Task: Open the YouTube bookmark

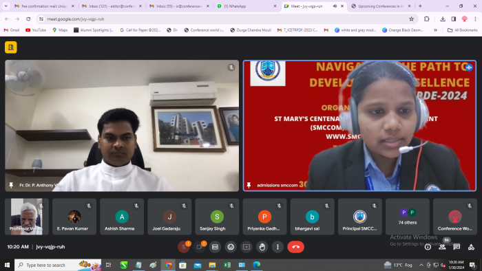Action: coord(36,30)
